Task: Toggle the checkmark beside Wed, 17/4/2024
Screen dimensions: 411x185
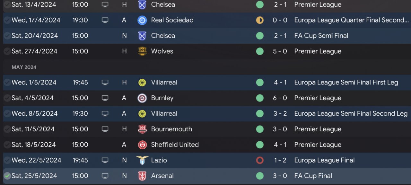Action: [x=7, y=20]
